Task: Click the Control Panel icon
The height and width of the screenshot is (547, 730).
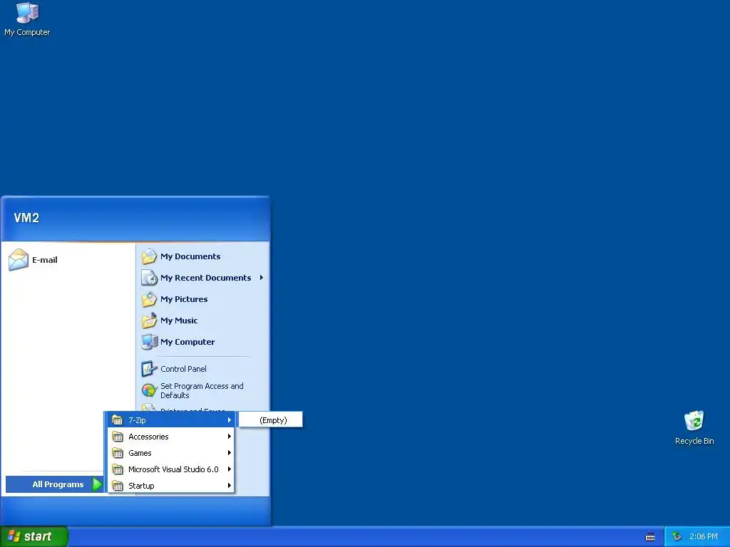Action: point(149,369)
